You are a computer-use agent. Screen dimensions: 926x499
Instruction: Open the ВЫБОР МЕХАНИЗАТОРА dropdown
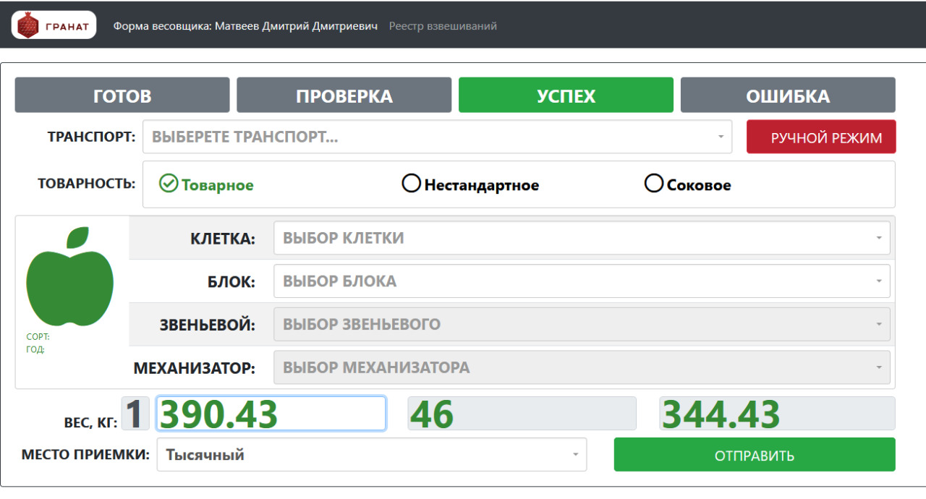click(581, 367)
